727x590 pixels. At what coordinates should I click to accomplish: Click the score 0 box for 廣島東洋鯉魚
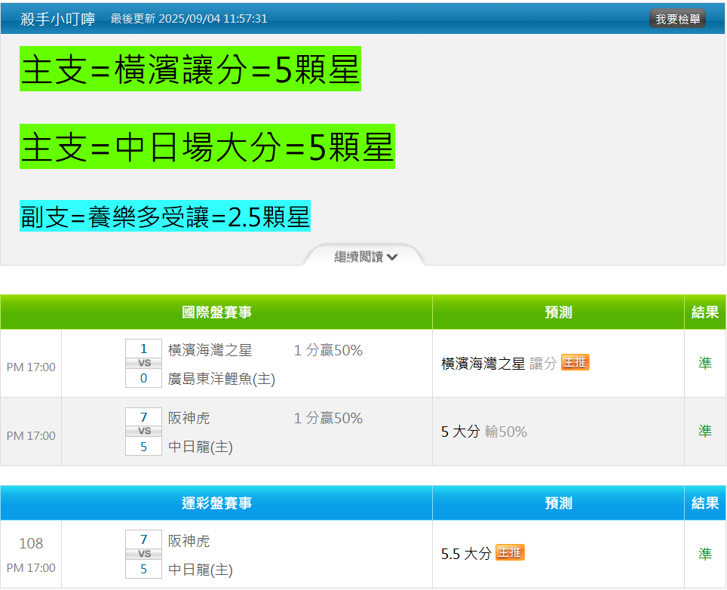(x=144, y=378)
